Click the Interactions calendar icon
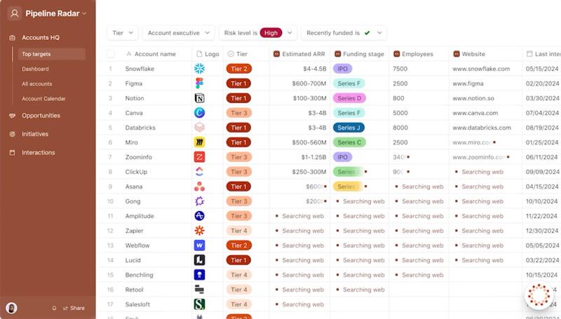The image size is (561, 319). [x=12, y=153]
